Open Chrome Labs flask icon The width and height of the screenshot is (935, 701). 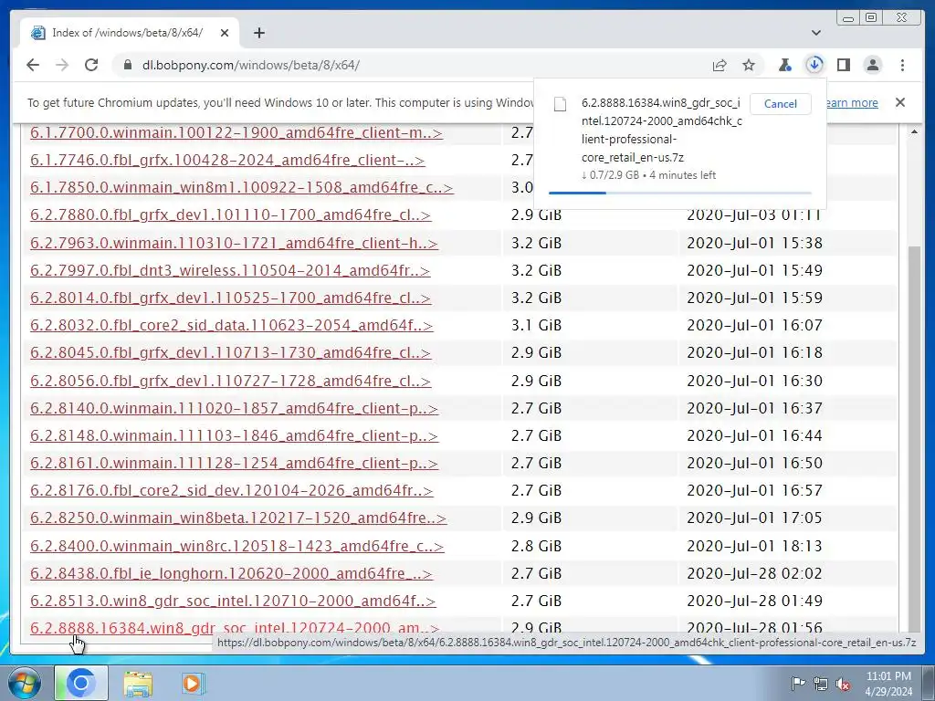click(x=784, y=65)
